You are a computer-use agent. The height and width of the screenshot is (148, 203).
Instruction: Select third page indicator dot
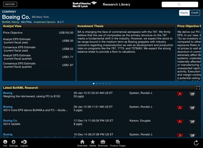[x=100, y=83]
